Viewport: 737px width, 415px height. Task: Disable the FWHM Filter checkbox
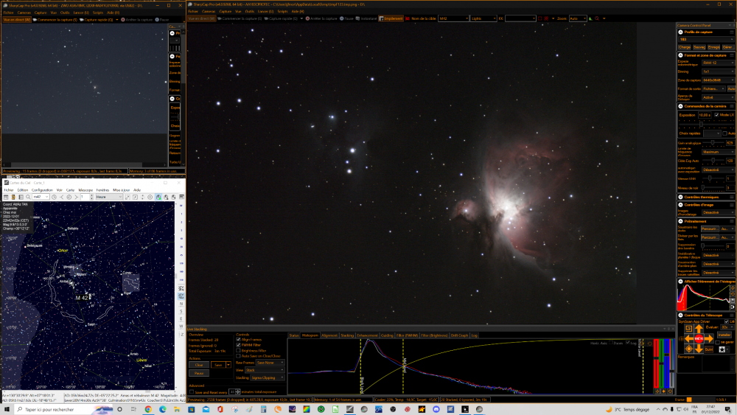pos(238,345)
